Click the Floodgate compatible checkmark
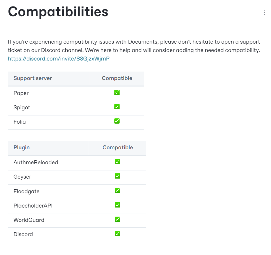The image size is (271, 255). click(x=118, y=191)
